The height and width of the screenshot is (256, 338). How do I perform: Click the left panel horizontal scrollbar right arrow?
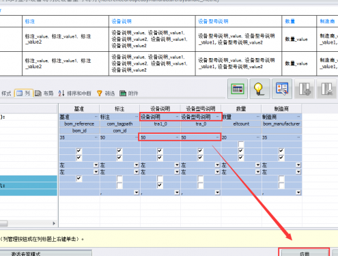click(x=54, y=223)
